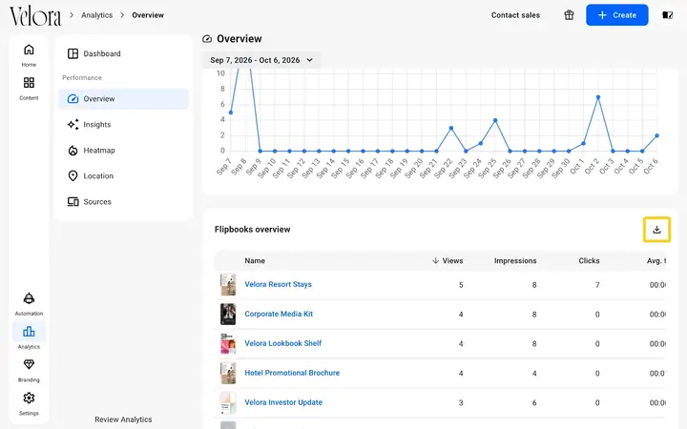687x429 pixels.
Task: Click the Sep 25 data point on chart
Action: tap(495, 120)
